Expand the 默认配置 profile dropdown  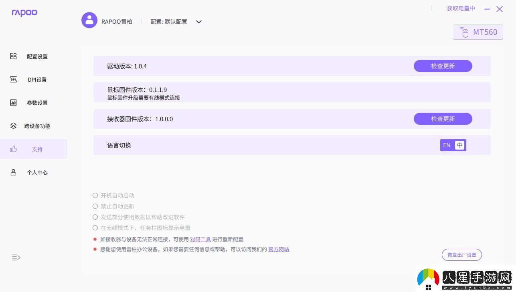(x=198, y=22)
